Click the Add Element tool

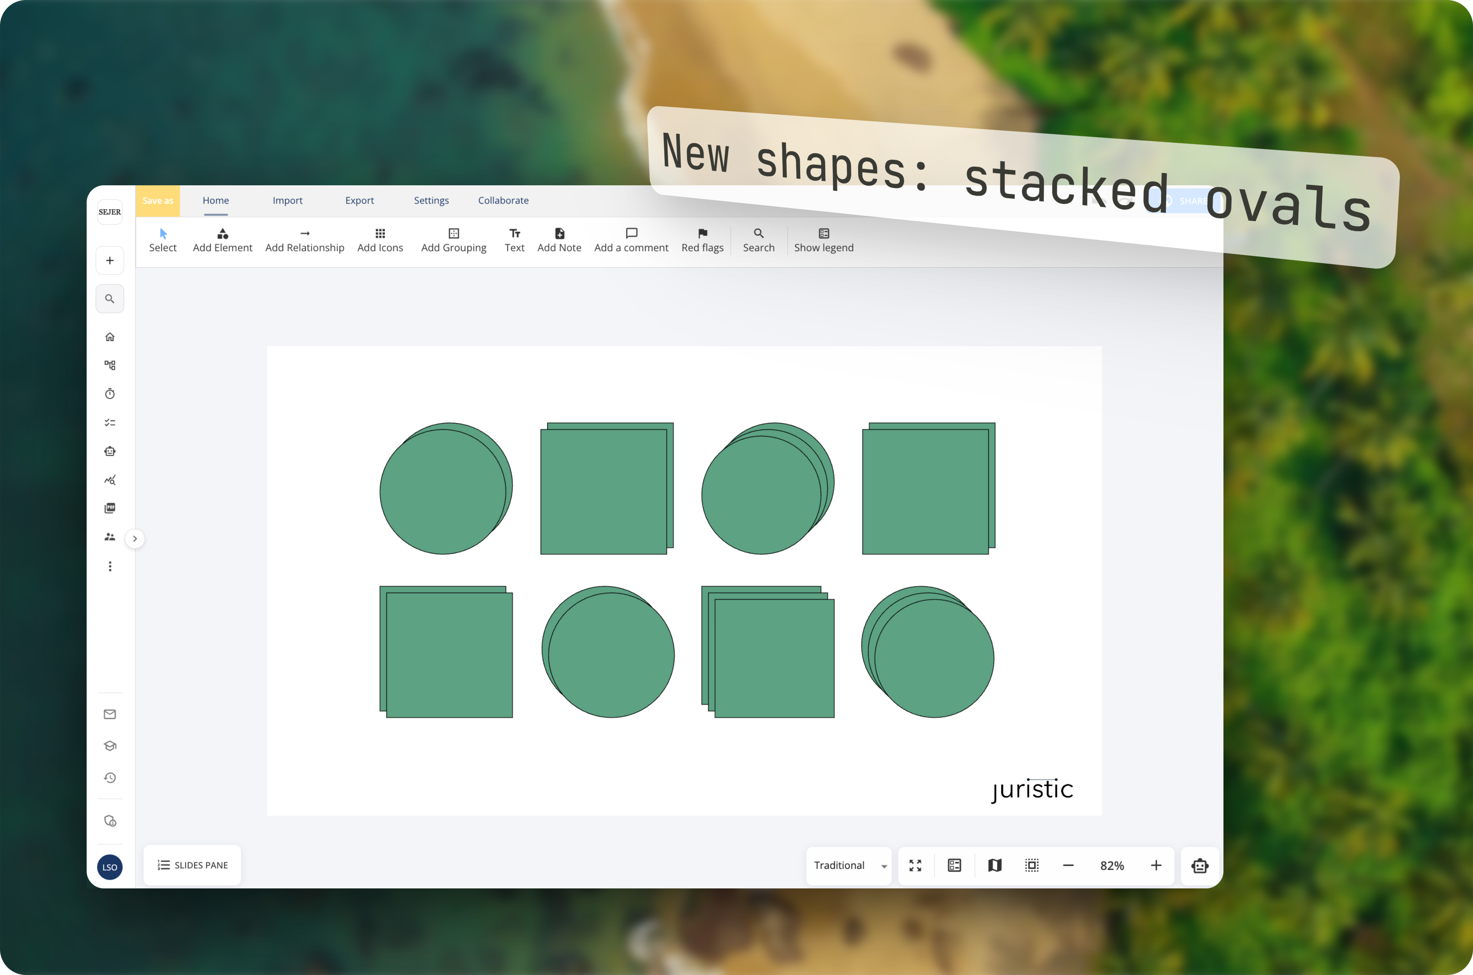click(x=222, y=240)
